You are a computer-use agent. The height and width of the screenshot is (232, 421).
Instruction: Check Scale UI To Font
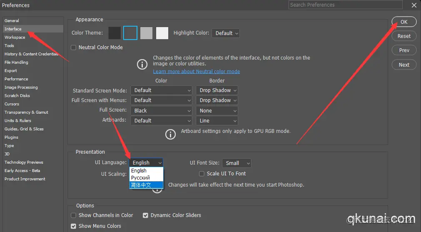point(202,174)
